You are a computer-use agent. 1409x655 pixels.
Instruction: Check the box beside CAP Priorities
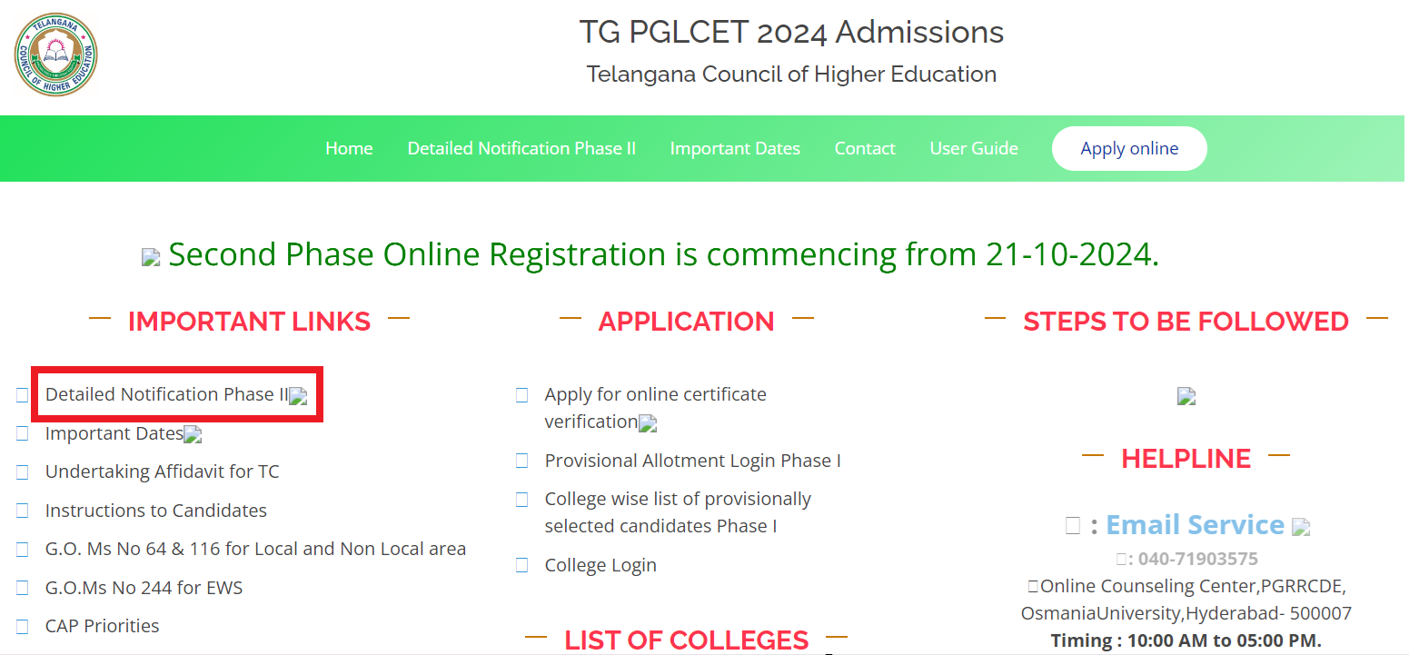(x=22, y=625)
